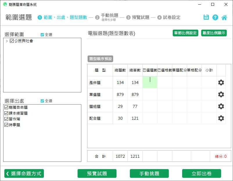233x181 pixels.
Task: Click the save disk icon in header
Action: [206, 17]
